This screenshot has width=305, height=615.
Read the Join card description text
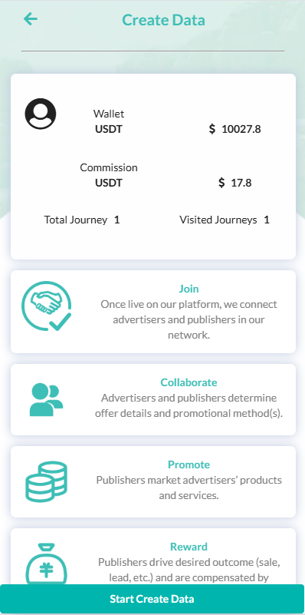coord(189,319)
